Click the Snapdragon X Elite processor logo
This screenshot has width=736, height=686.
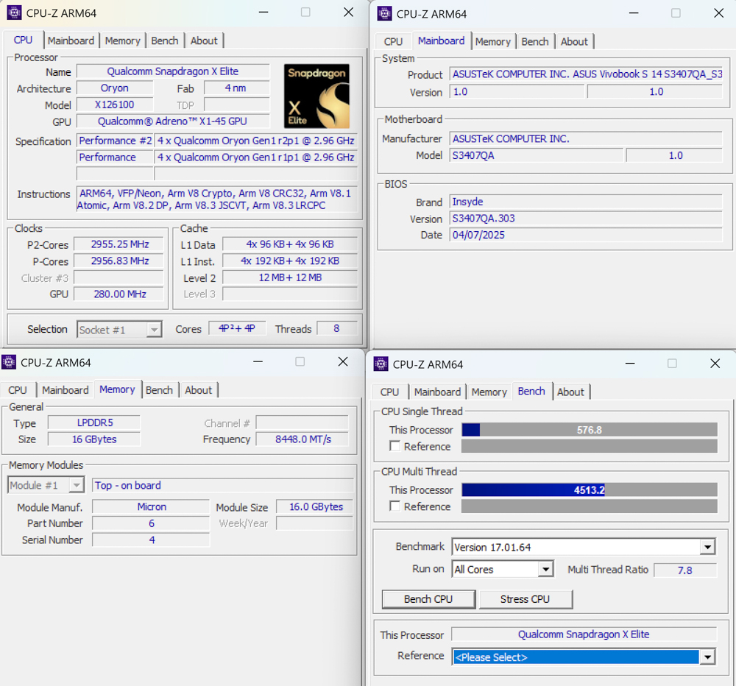coord(316,96)
